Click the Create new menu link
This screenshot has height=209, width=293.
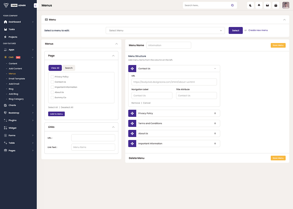click(258, 30)
